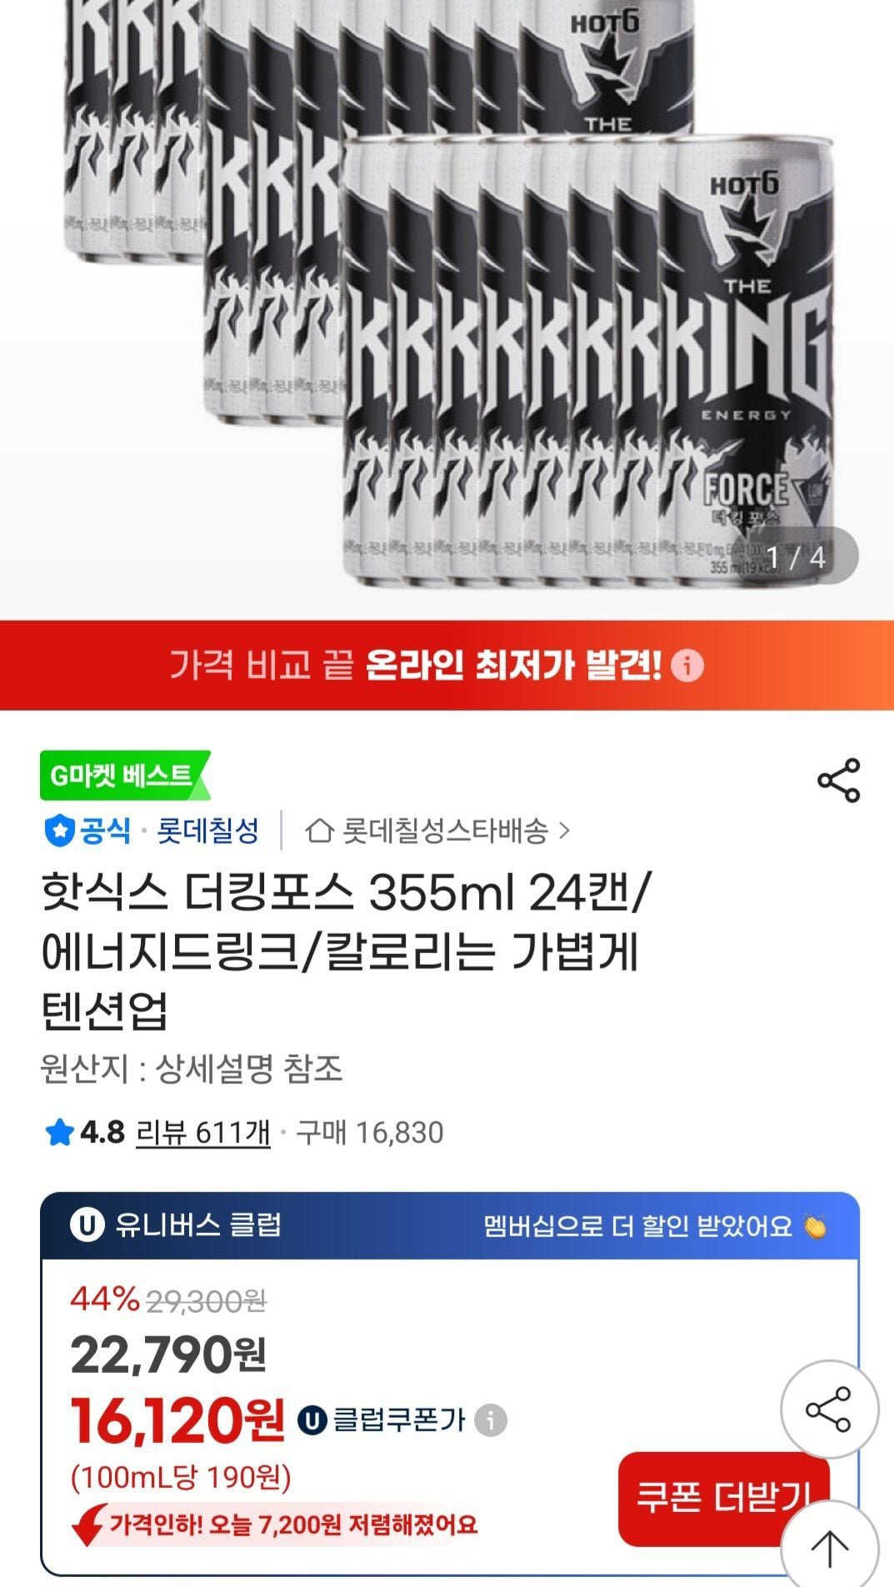This screenshot has width=894, height=1587.
Task: Tap 멤버십으로 더 할인 받았어요 text
Action: [x=638, y=1226]
